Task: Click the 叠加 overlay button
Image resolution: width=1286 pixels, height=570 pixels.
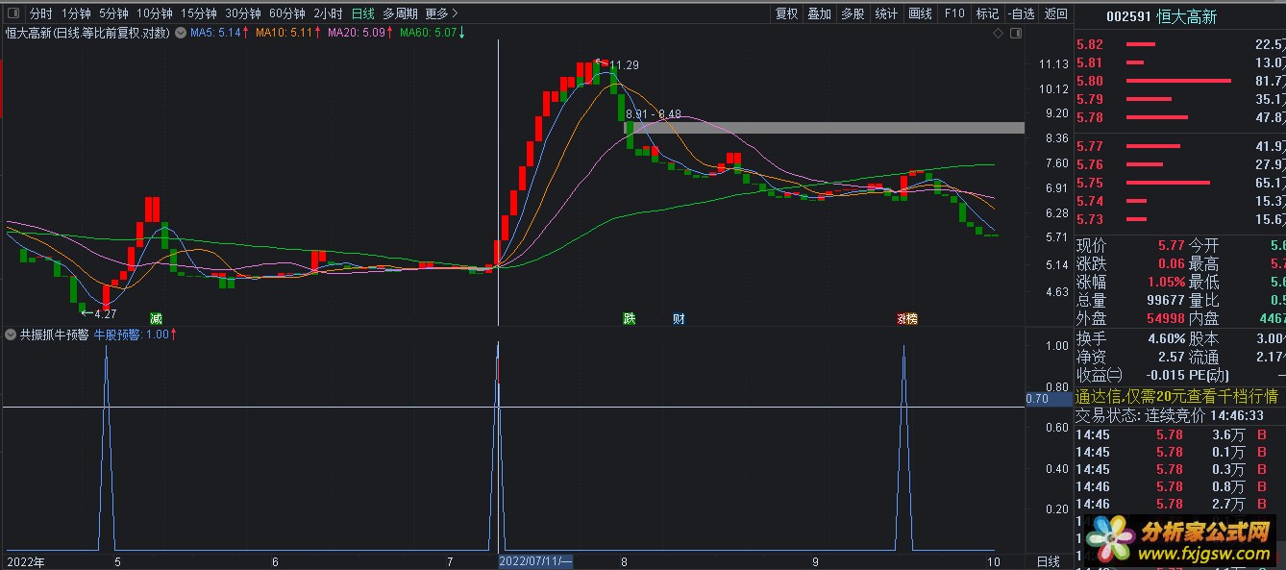Action: coord(819,13)
